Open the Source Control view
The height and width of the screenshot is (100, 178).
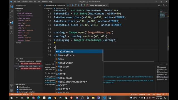tap(11, 17)
